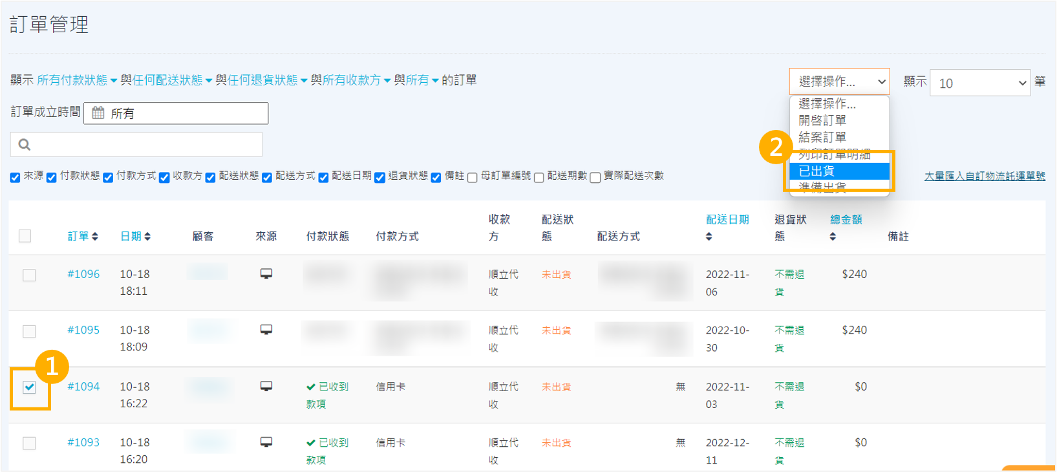Click the monitor source icon for order #1096
Screen dimensions: 1057x472
266,274
